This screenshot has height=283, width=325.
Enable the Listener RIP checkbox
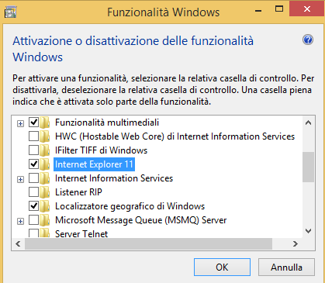[x=33, y=192]
